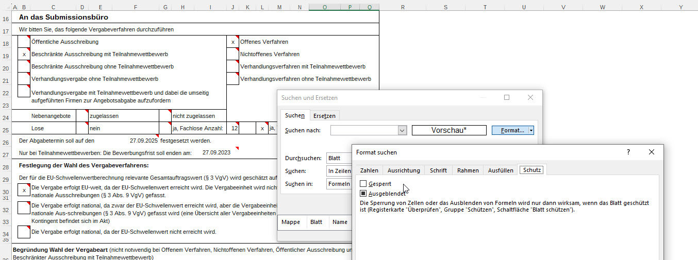Switch to the Zahlen tab
698x260 pixels.
click(x=369, y=170)
